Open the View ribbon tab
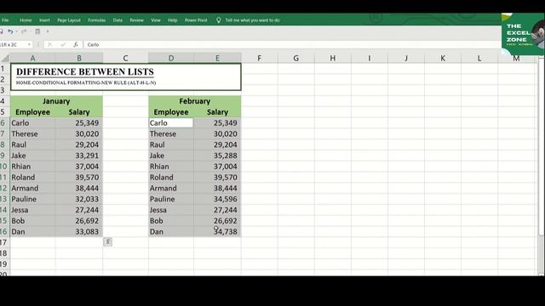The width and height of the screenshot is (545, 306). click(156, 20)
